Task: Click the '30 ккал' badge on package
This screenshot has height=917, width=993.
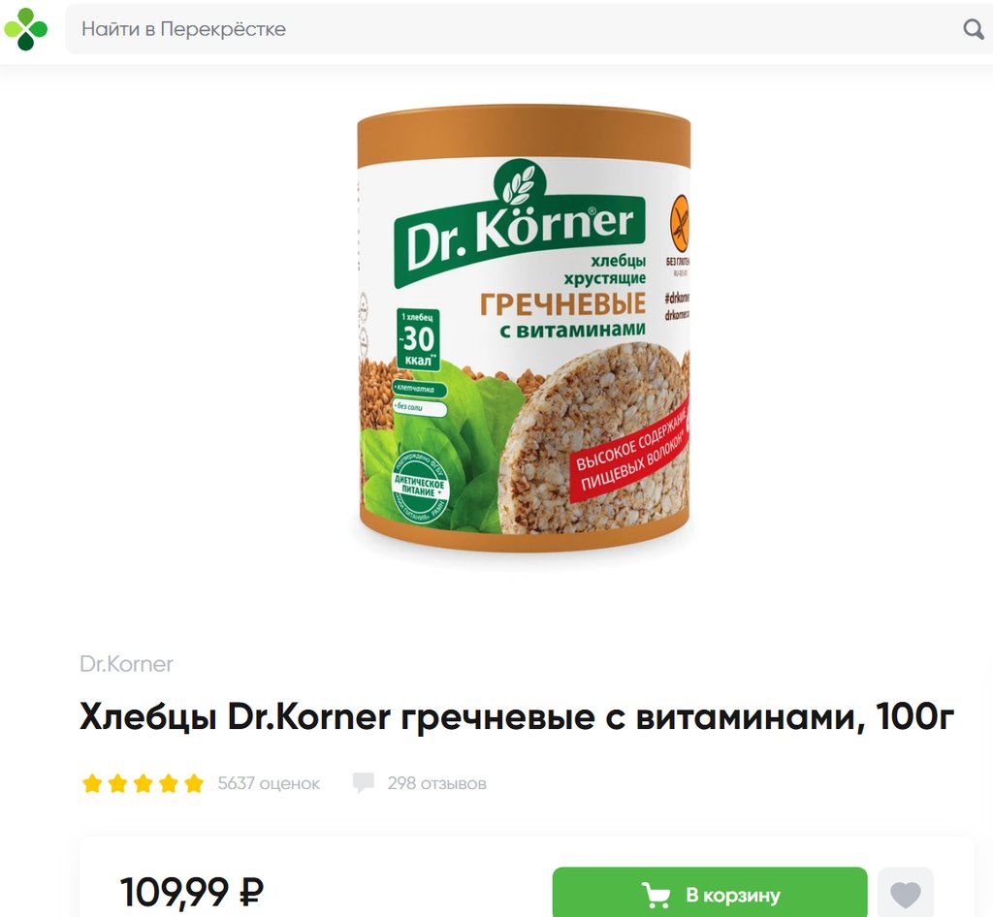Action: 418,339
